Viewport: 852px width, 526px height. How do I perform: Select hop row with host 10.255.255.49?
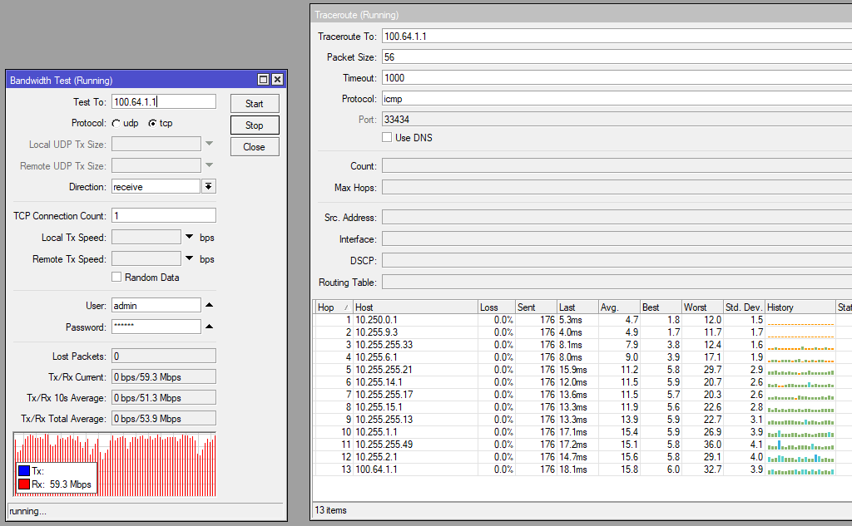tap(582, 445)
